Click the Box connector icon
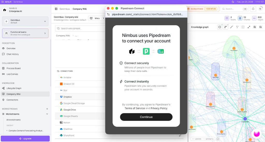265x142 pixels. (61, 90)
